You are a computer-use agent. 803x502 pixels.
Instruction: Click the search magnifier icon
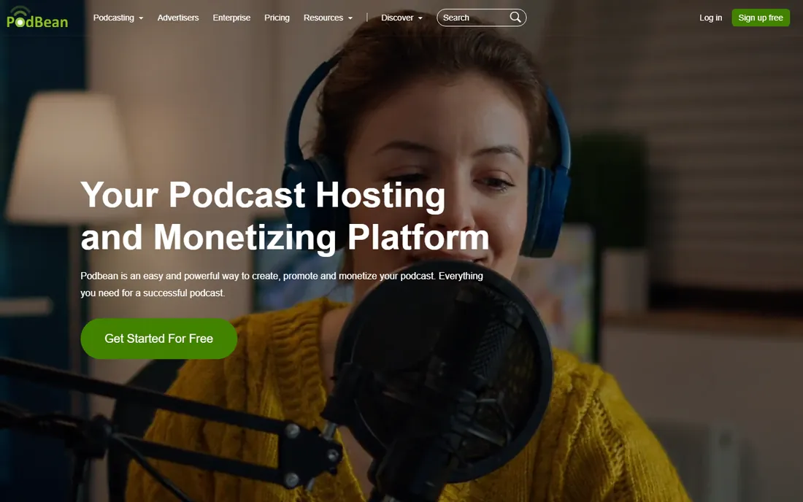click(515, 18)
